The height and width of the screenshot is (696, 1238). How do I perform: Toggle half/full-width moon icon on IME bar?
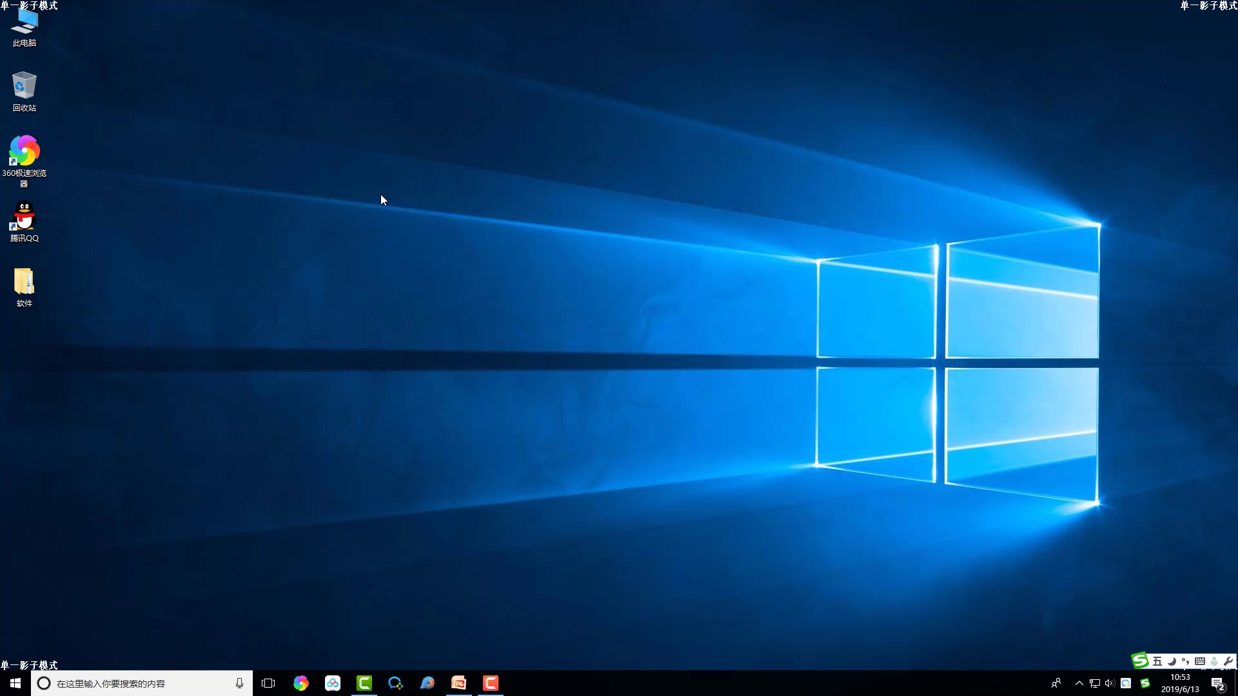click(1172, 661)
